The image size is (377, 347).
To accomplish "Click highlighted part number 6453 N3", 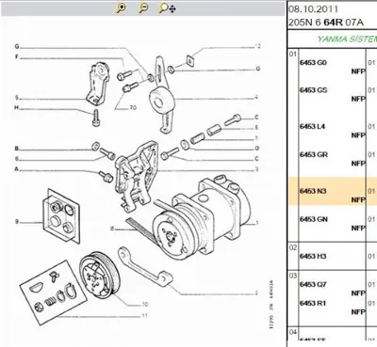I will [x=313, y=191].
